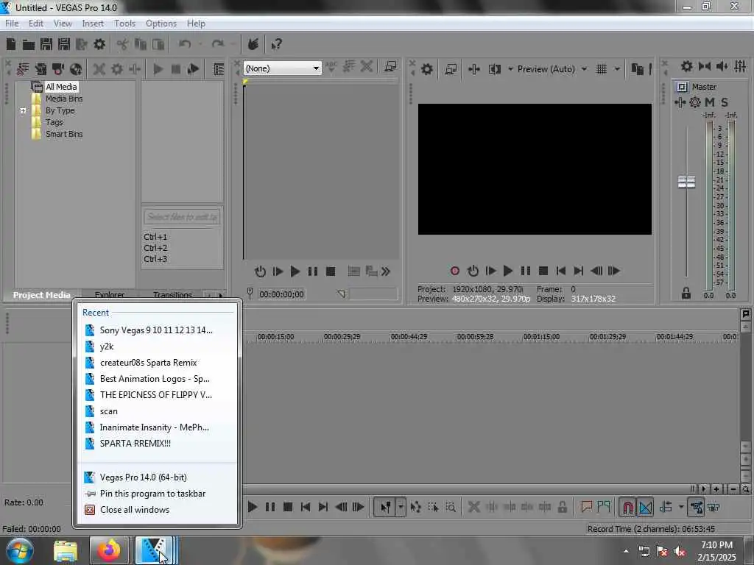Click the Master volume fader handle
Screen dimensions: 754x565
coord(686,182)
